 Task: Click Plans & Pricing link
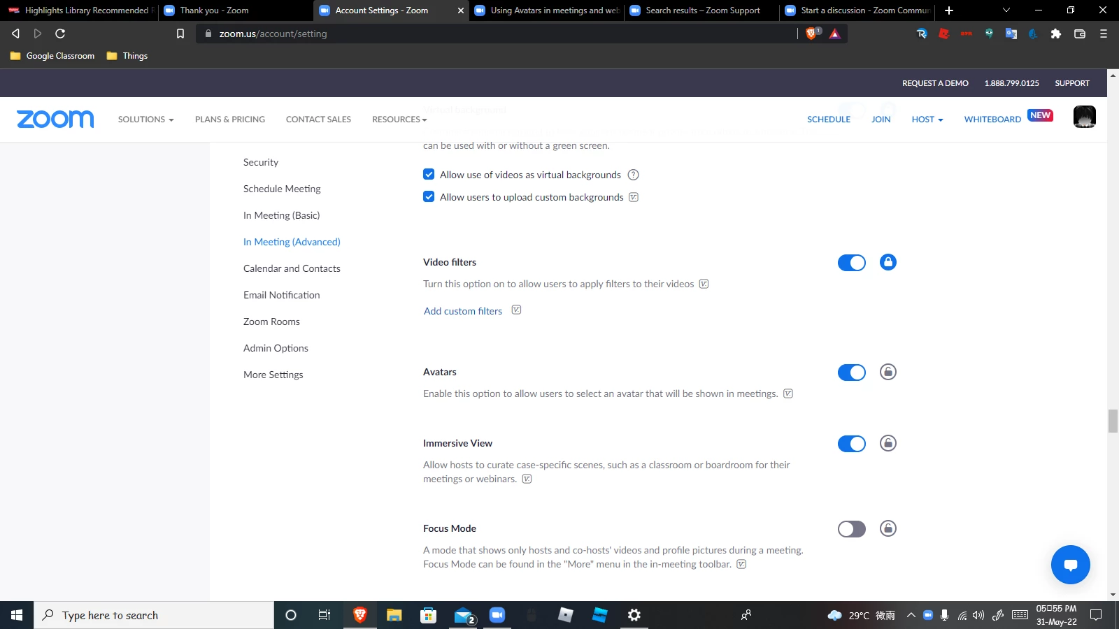[230, 120]
